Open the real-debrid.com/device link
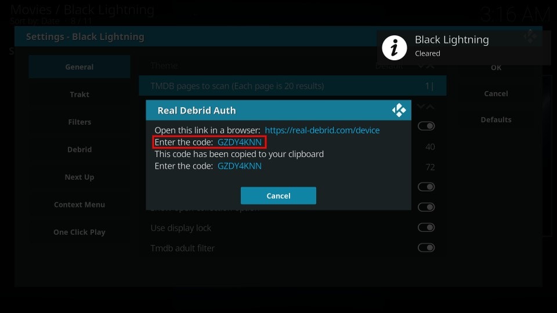This screenshot has width=557, height=313. (x=322, y=130)
